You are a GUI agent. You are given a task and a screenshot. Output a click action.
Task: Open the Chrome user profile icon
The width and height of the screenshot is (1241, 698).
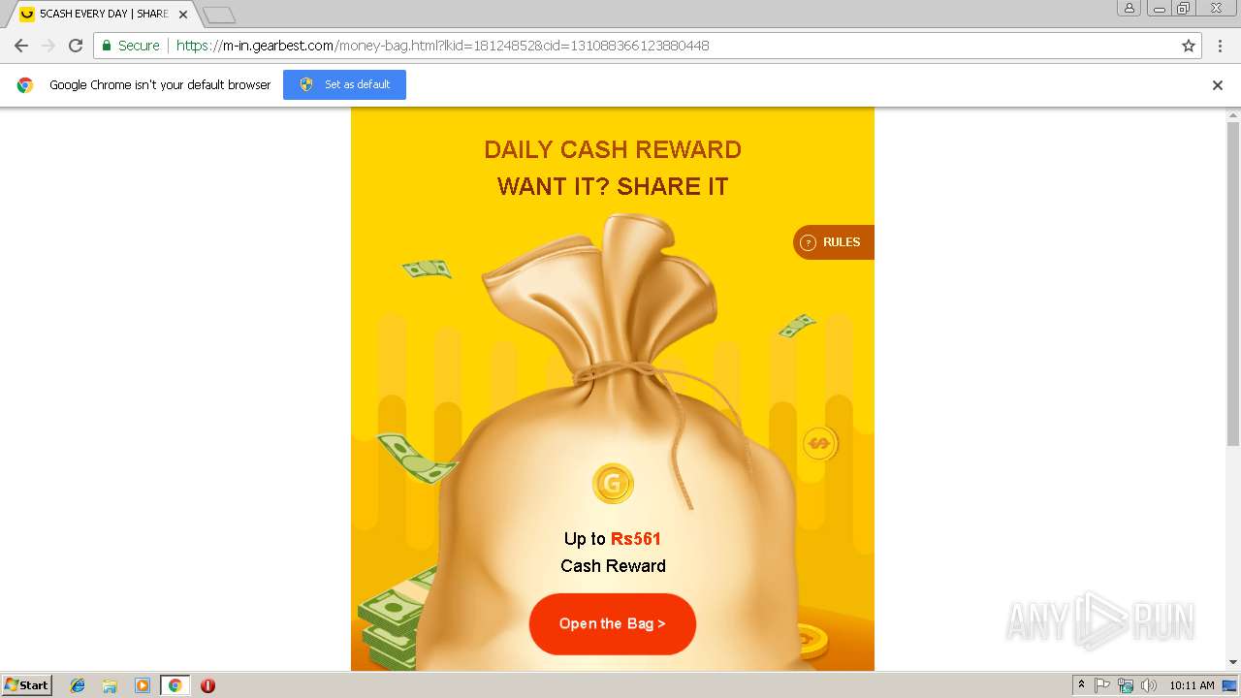[x=1129, y=8]
